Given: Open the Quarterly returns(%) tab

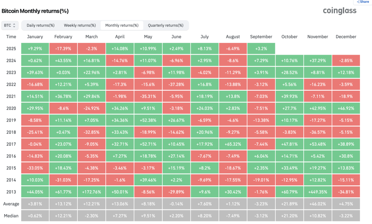Looking at the screenshot, I should pyautogui.click(x=165, y=25).
